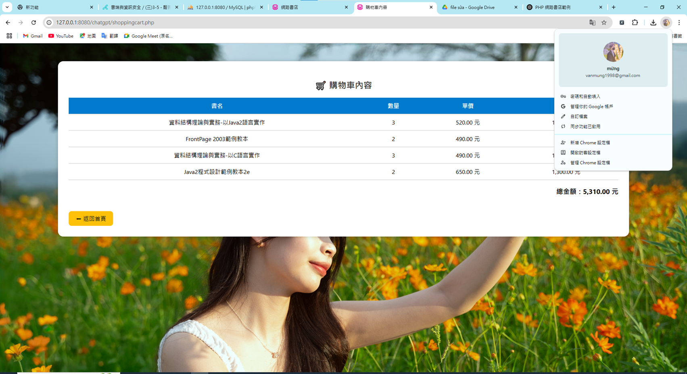Open a new tab with the plus button
Image resolution: width=687 pixels, height=374 pixels.
click(614, 7)
